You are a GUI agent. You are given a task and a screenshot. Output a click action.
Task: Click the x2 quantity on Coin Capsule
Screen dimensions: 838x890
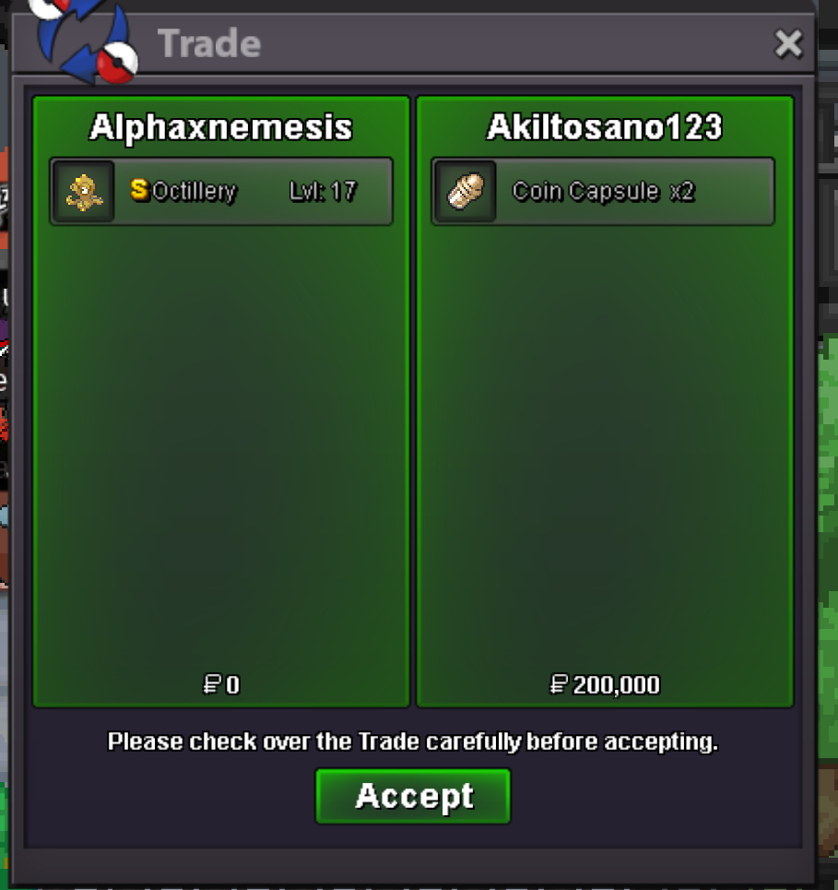(682, 192)
